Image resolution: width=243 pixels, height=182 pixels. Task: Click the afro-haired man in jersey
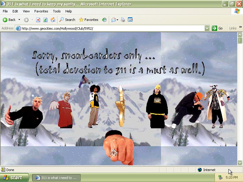point(94,106)
